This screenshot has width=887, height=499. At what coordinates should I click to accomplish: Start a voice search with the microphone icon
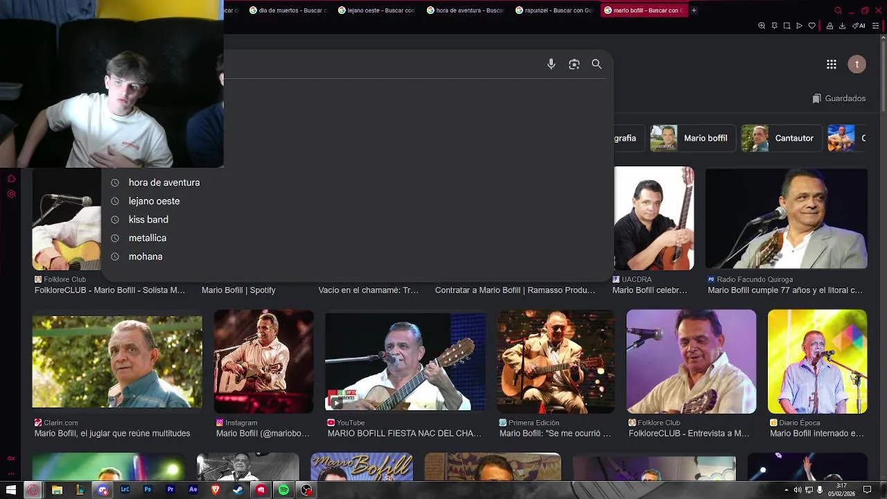pyautogui.click(x=551, y=64)
